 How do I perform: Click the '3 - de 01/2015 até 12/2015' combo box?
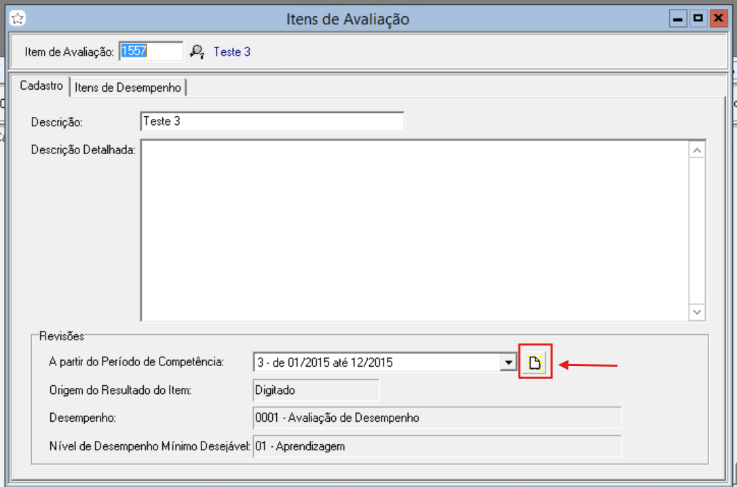coord(377,363)
